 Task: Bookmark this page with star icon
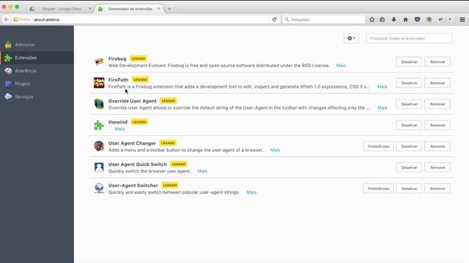372,20
